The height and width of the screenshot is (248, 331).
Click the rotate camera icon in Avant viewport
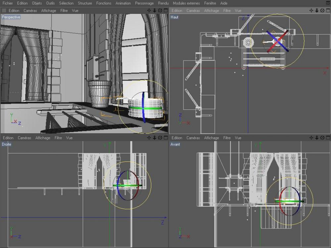pyautogui.click(x=322, y=138)
